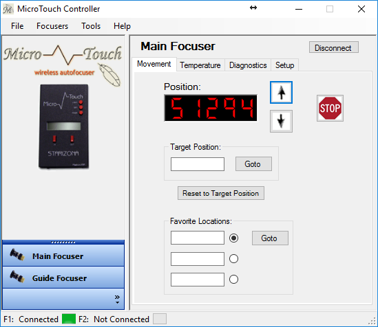Open the Tools menu
378x327 pixels.
tap(91, 26)
